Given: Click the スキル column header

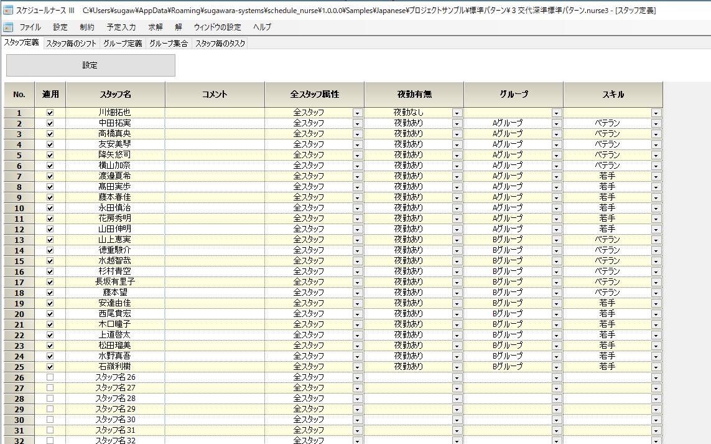Looking at the screenshot, I should pos(613,95).
